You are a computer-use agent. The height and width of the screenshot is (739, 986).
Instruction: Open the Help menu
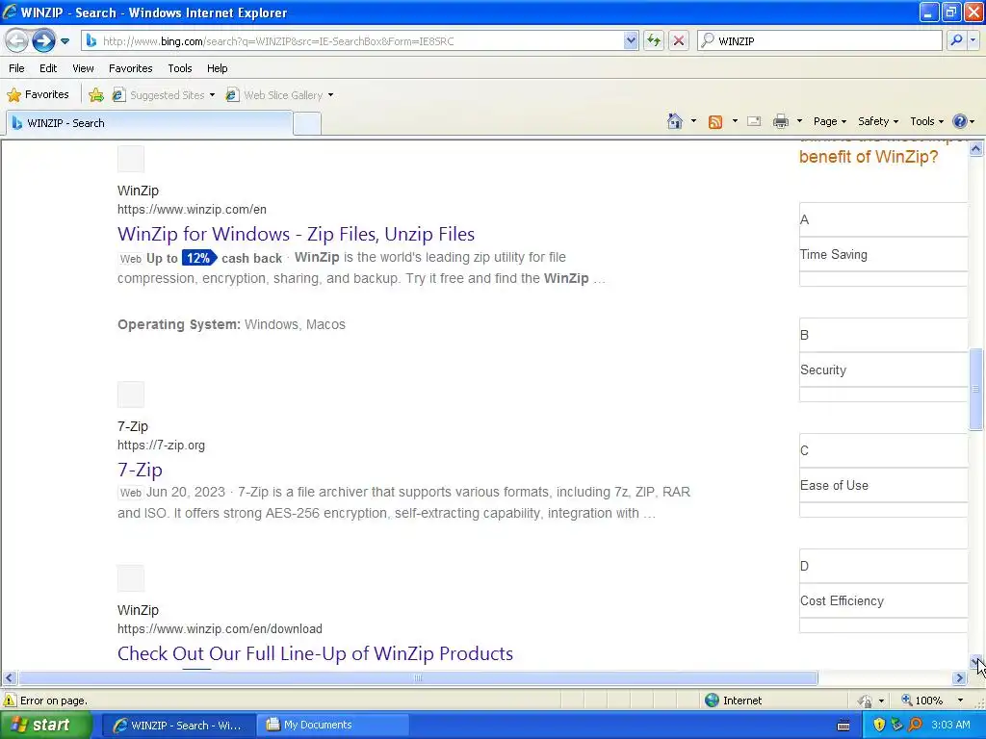coord(217,68)
